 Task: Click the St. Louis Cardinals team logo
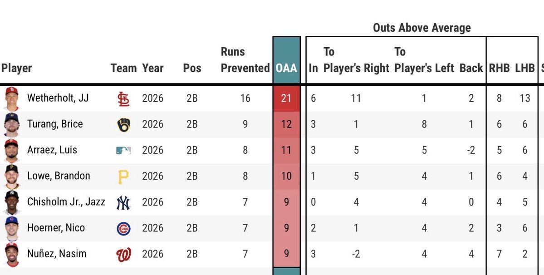pyautogui.click(x=123, y=98)
